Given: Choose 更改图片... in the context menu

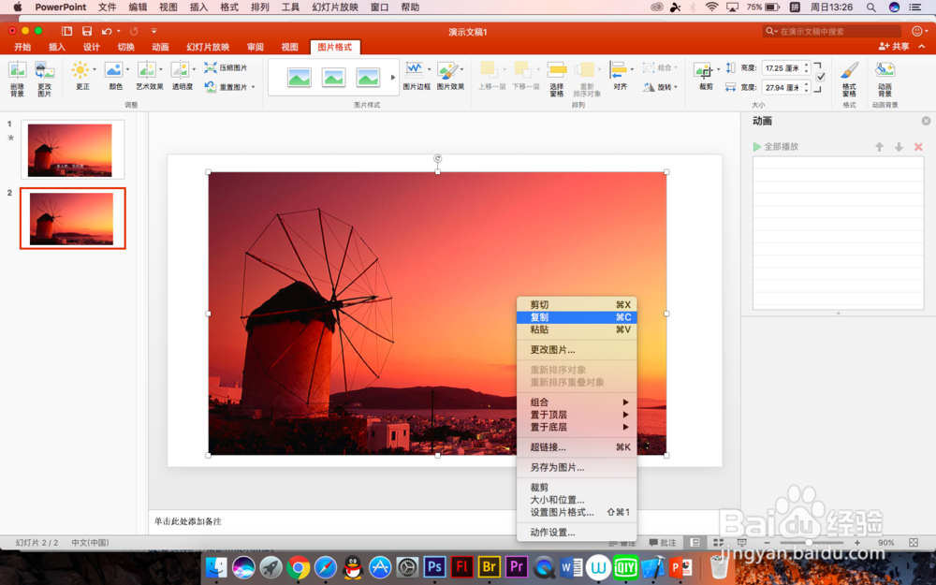Looking at the screenshot, I should click(577, 350).
